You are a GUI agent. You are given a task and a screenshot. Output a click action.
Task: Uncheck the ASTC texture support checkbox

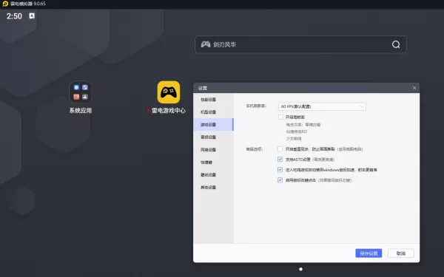click(x=280, y=160)
